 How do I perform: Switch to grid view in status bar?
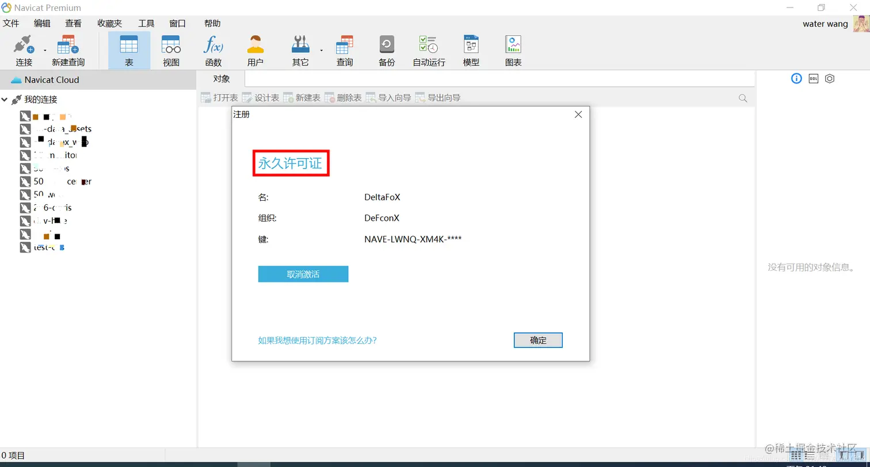[796, 455]
